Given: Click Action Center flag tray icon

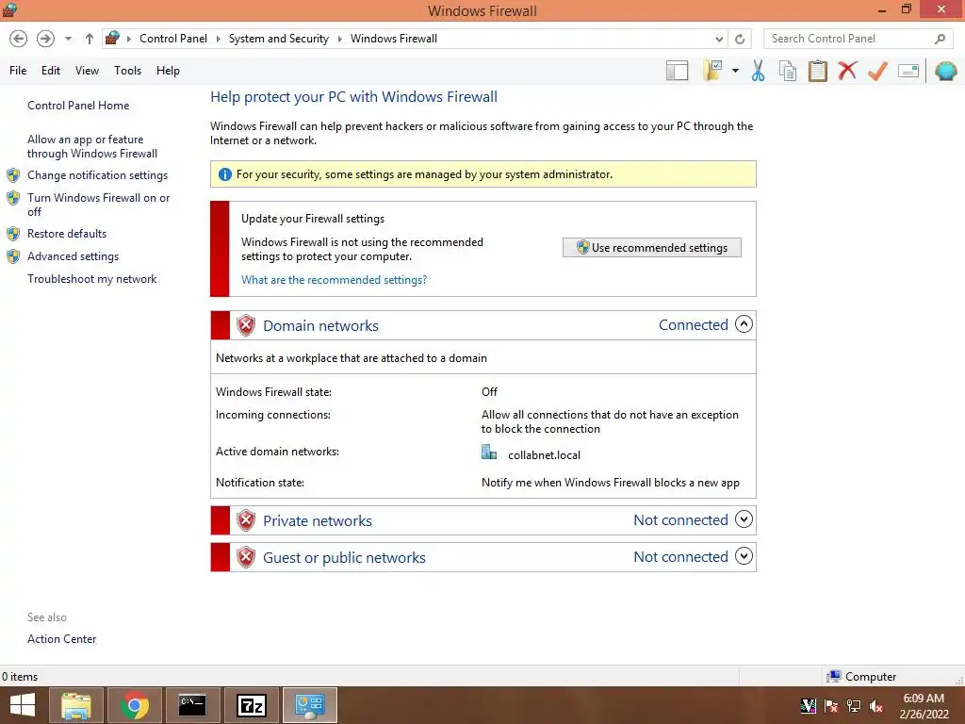Looking at the screenshot, I should coord(831,706).
